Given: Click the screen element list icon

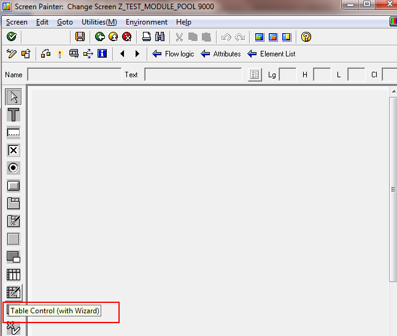Looking at the screenshot, I should tap(74, 53).
